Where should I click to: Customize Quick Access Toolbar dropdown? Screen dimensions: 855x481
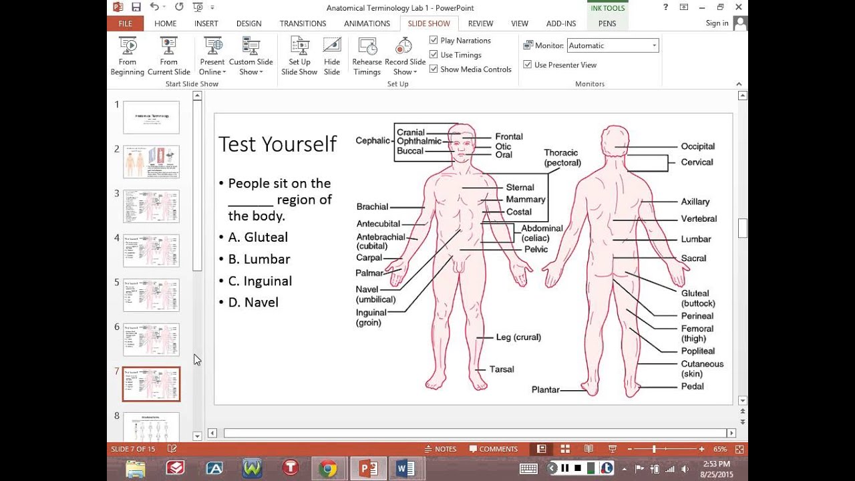(x=212, y=7)
